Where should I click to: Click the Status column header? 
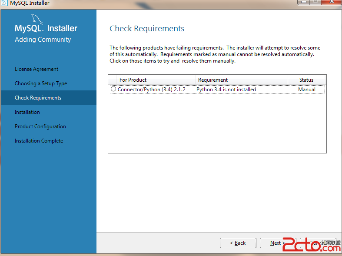coord(306,80)
